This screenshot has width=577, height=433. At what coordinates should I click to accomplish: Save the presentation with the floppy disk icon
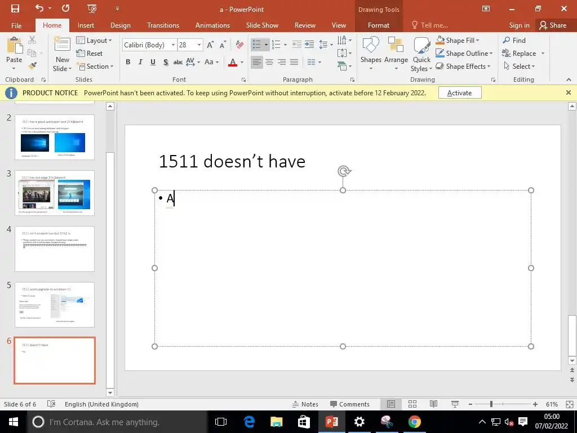coord(15,8)
